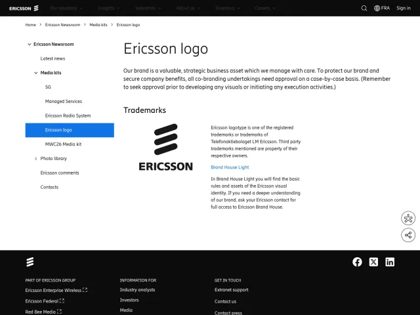This screenshot has width=420, height=315.
Task: Open the Contact press footer link
Action: pyautogui.click(x=228, y=312)
